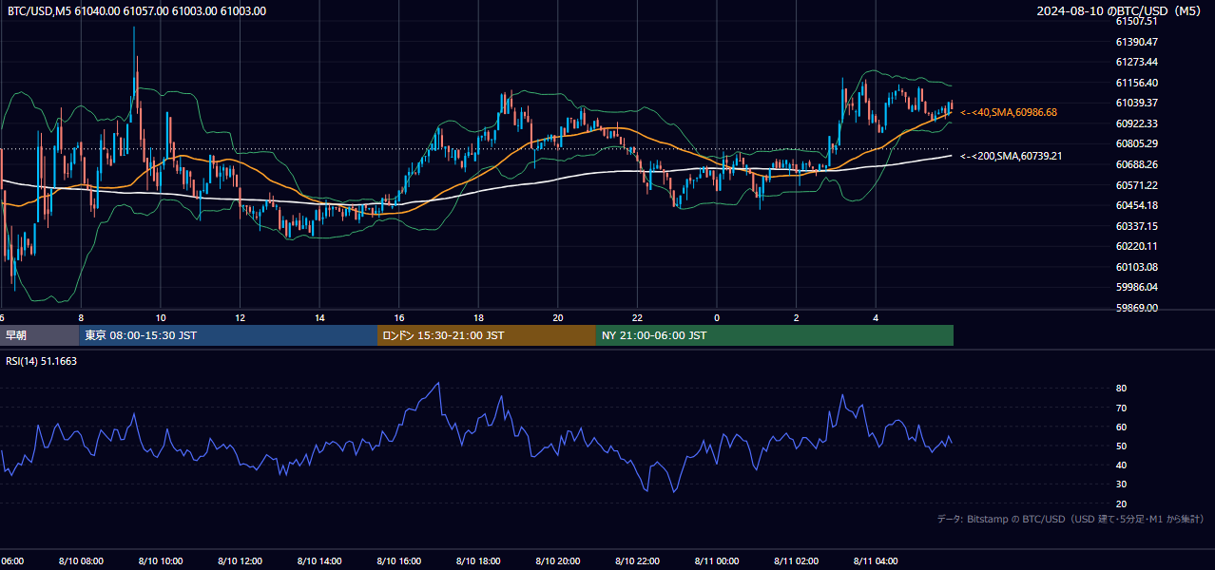Click the '8/10 14:00' bottom time label

[319, 561]
